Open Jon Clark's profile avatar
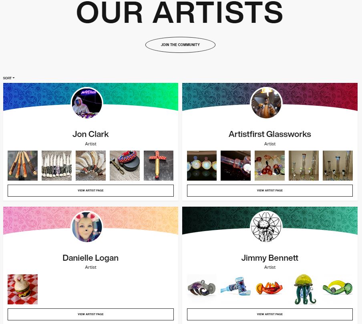The width and height of the screenshot is (362, 324). click(87, 103)
